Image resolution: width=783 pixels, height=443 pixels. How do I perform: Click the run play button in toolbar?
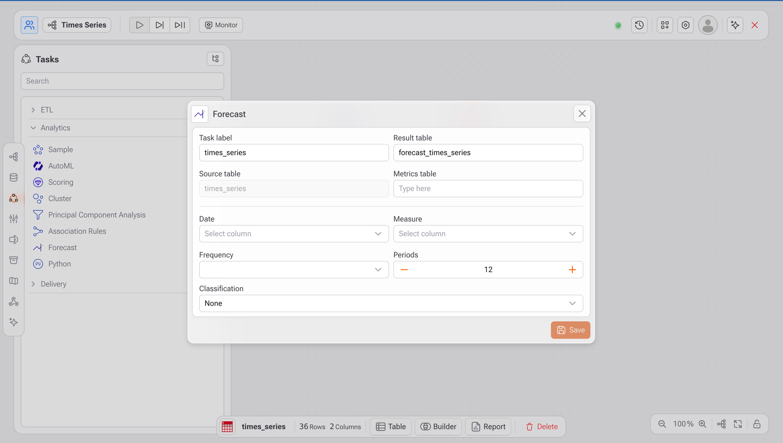click(139, 25)
